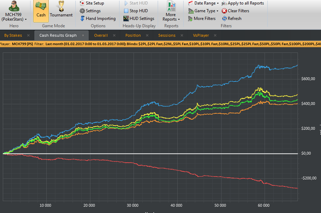The height and width of the screenshot is (213, 321).
Task: Click the 60 000 hands axis label
Action: click(x=264, y=205)
